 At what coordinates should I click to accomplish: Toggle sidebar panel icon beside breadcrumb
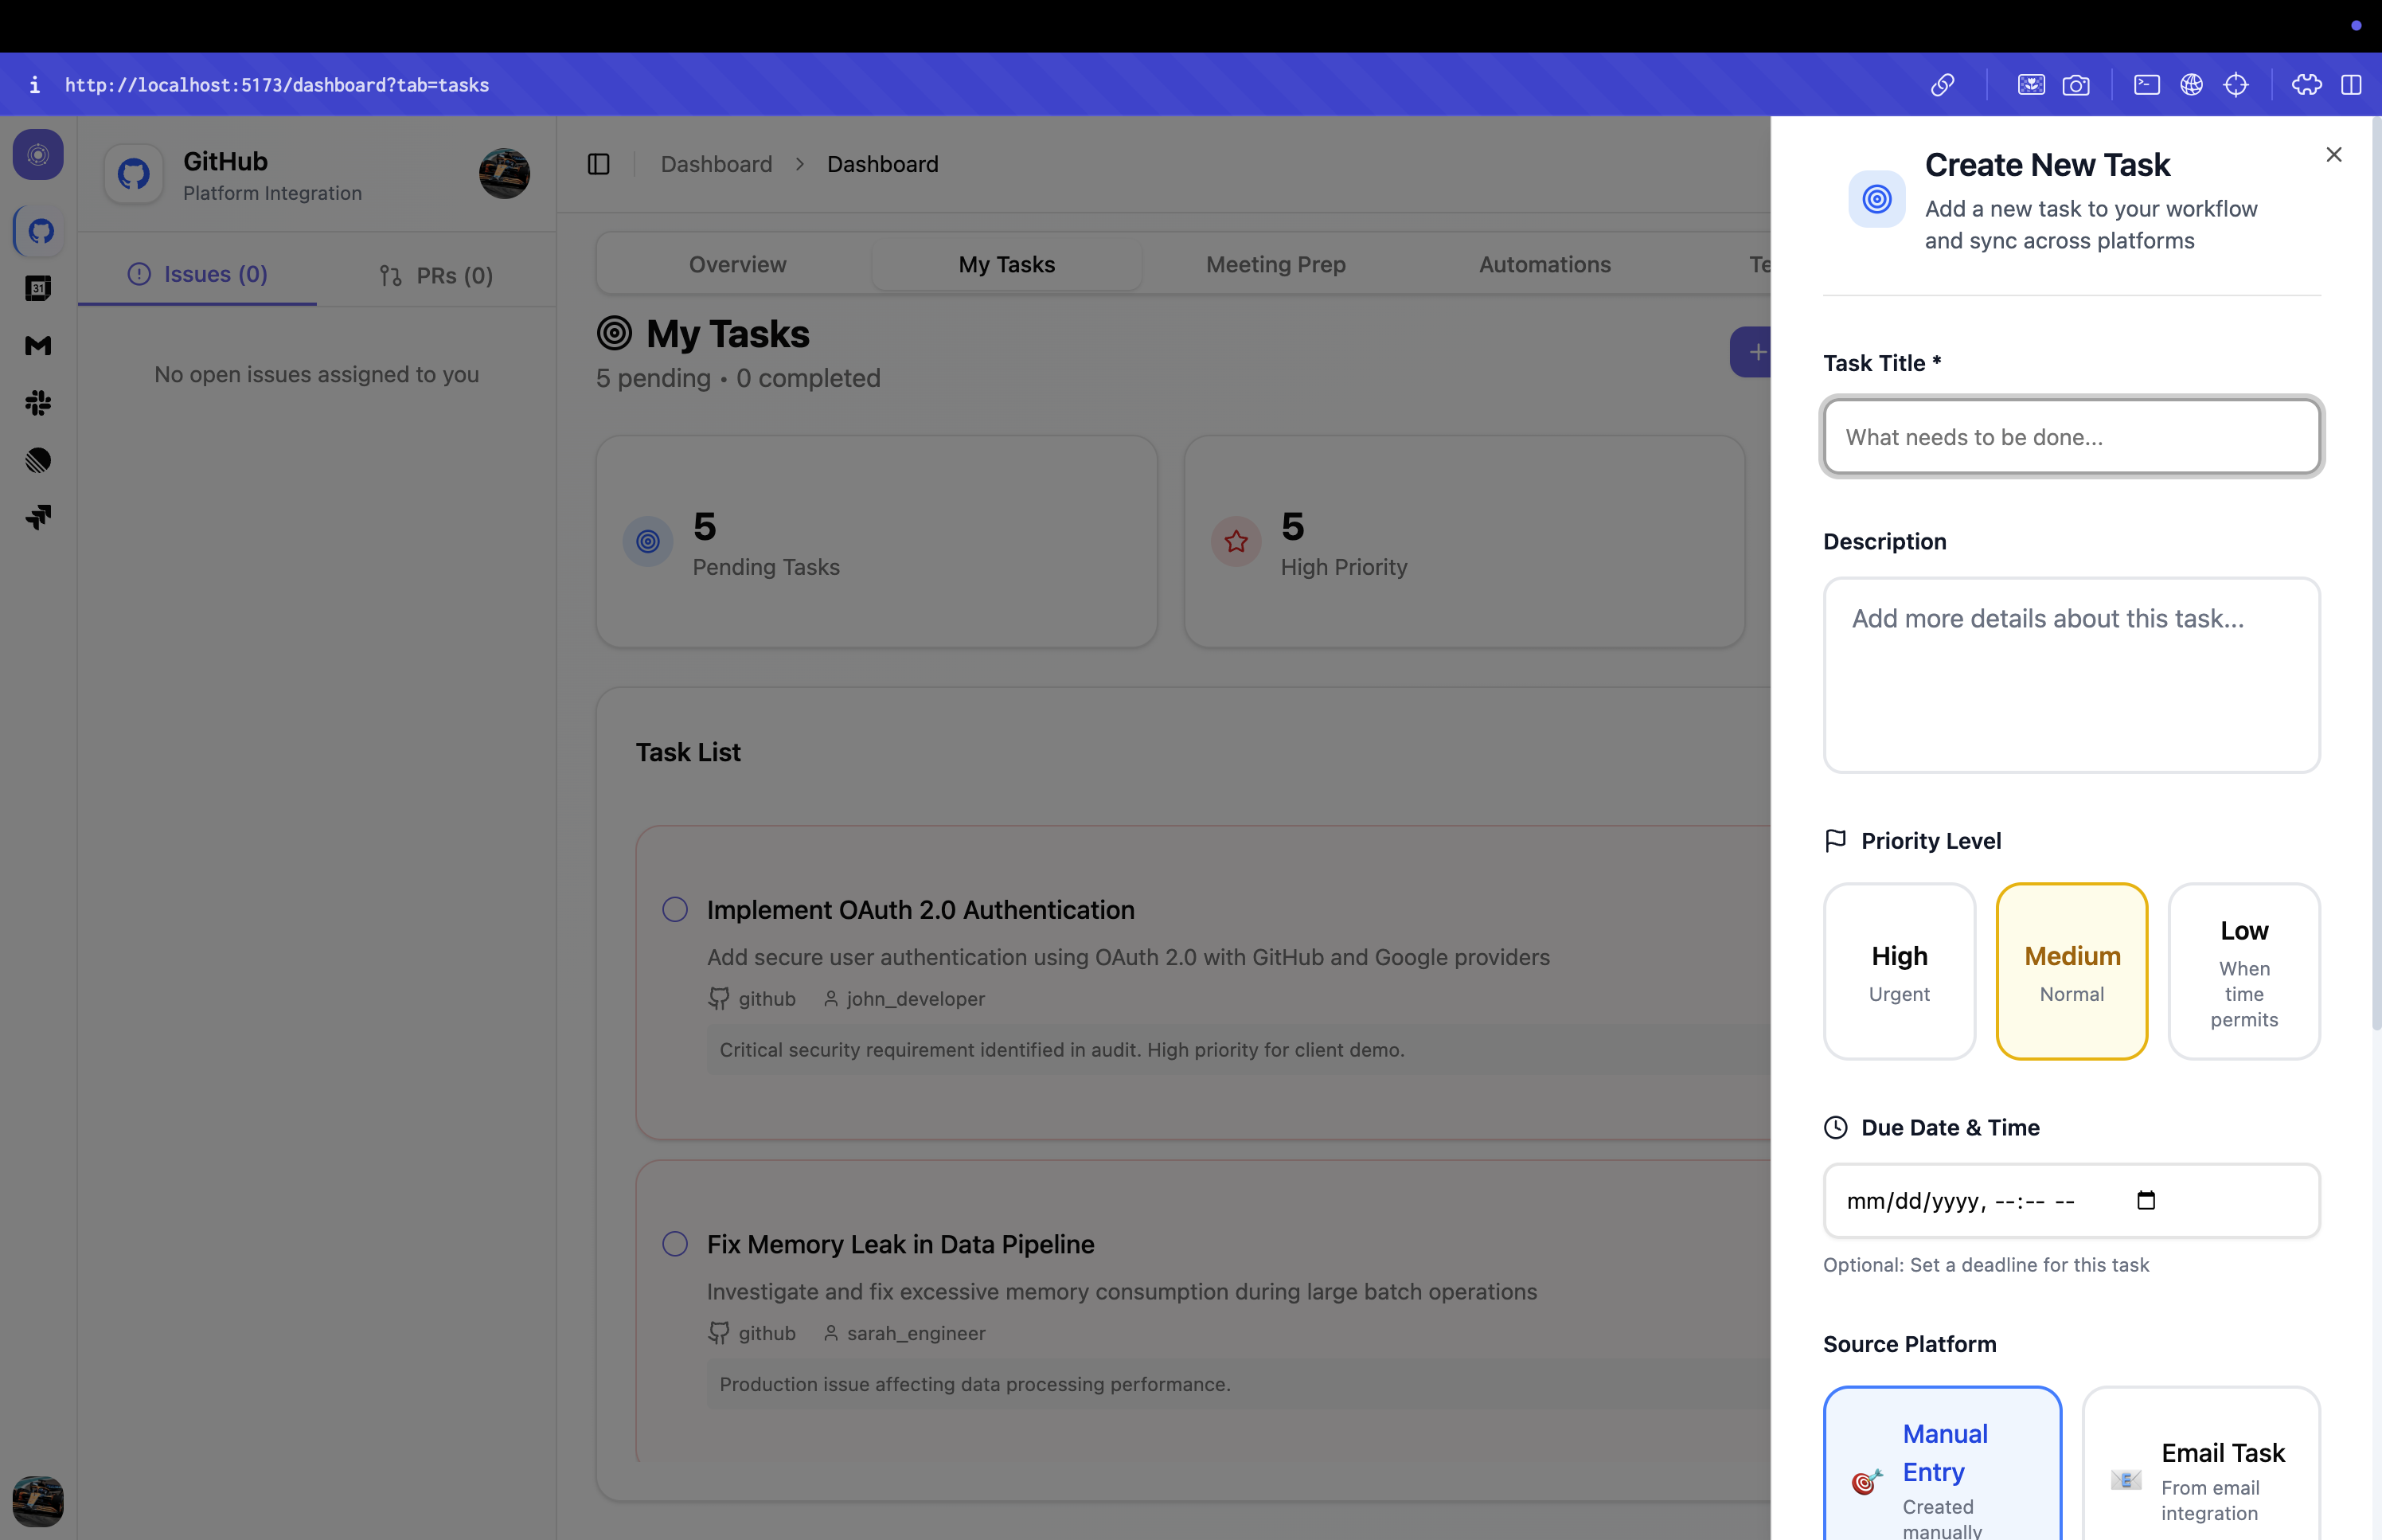[x=598, y=164]
